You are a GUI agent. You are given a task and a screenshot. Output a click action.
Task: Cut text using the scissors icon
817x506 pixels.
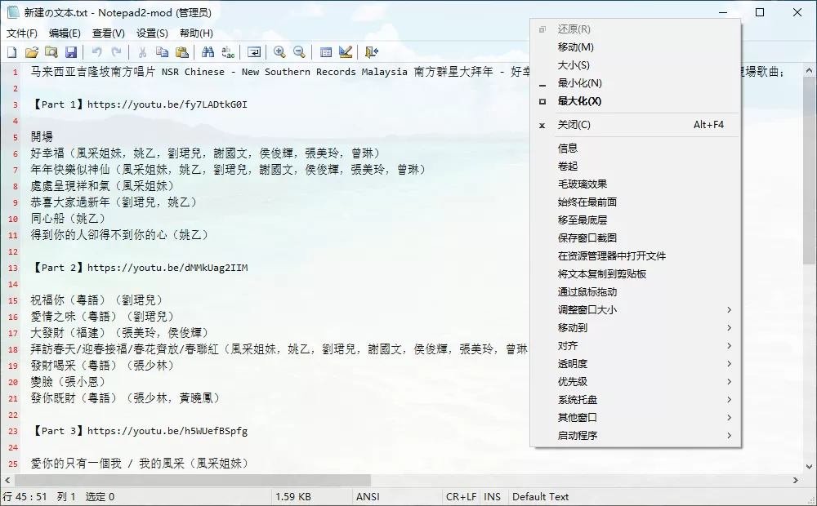click(141, 51)
